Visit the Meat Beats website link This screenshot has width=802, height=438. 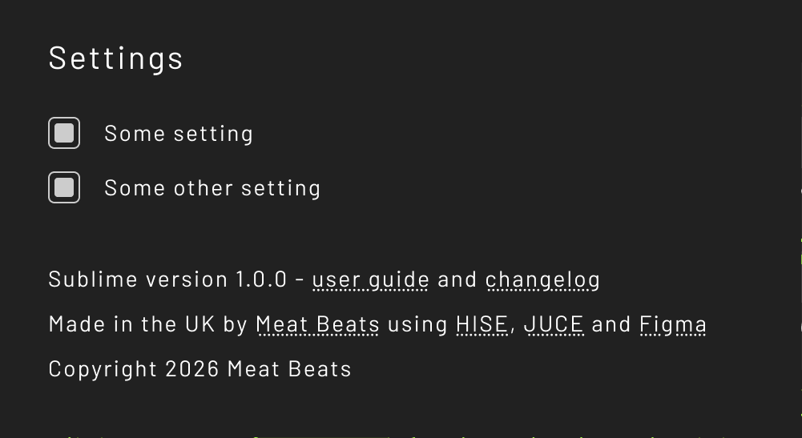(x=317, y=324)
